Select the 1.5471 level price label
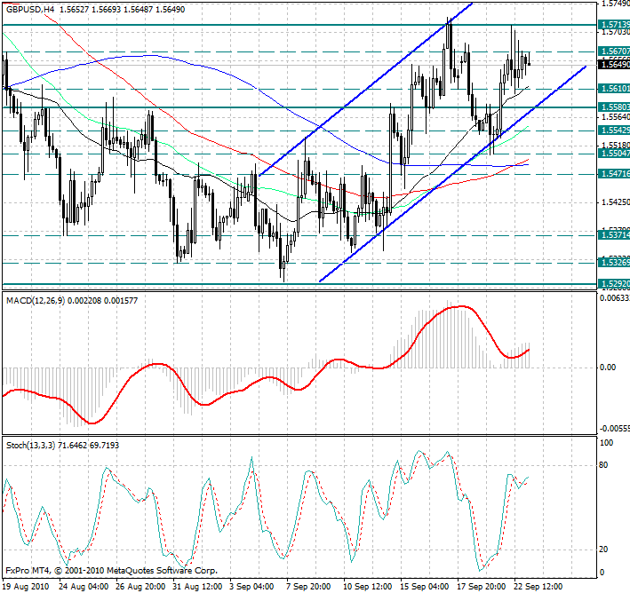 click(x=614, y=173)
